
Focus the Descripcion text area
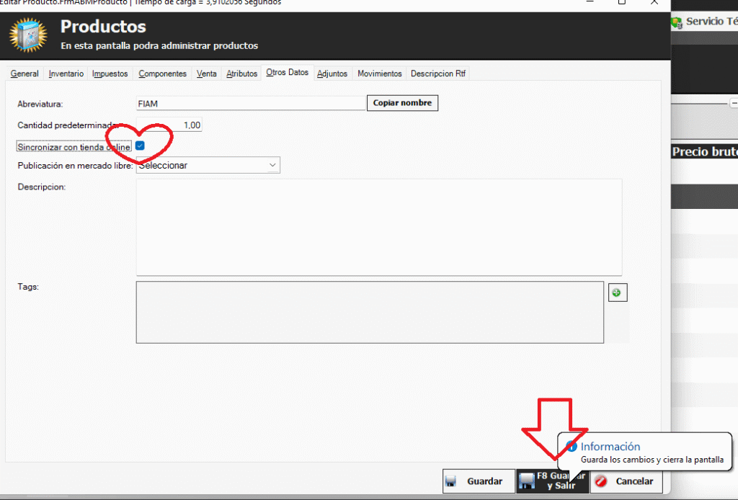[378, 227]
